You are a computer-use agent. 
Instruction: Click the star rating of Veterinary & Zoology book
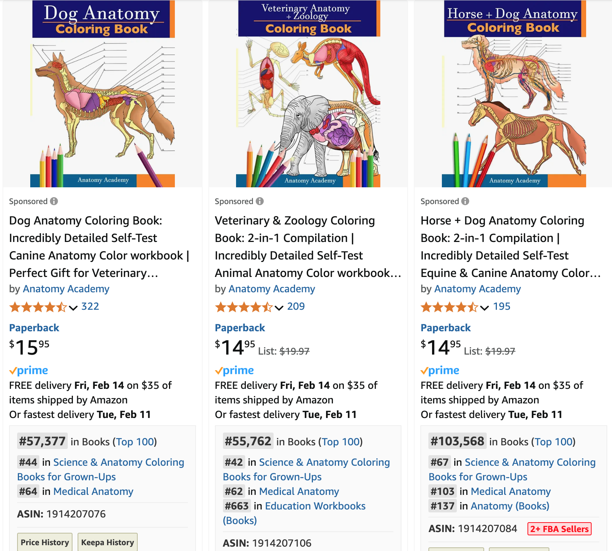(x=244, y=307)
